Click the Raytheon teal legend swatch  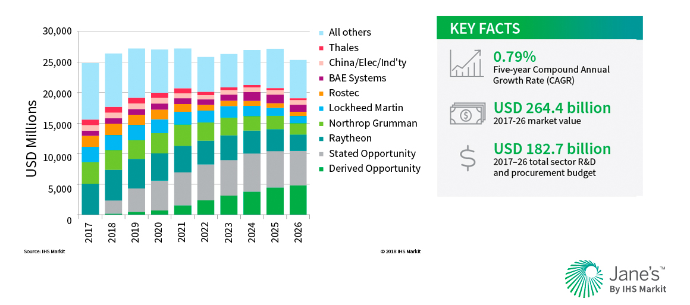click(x=321, y=139)
